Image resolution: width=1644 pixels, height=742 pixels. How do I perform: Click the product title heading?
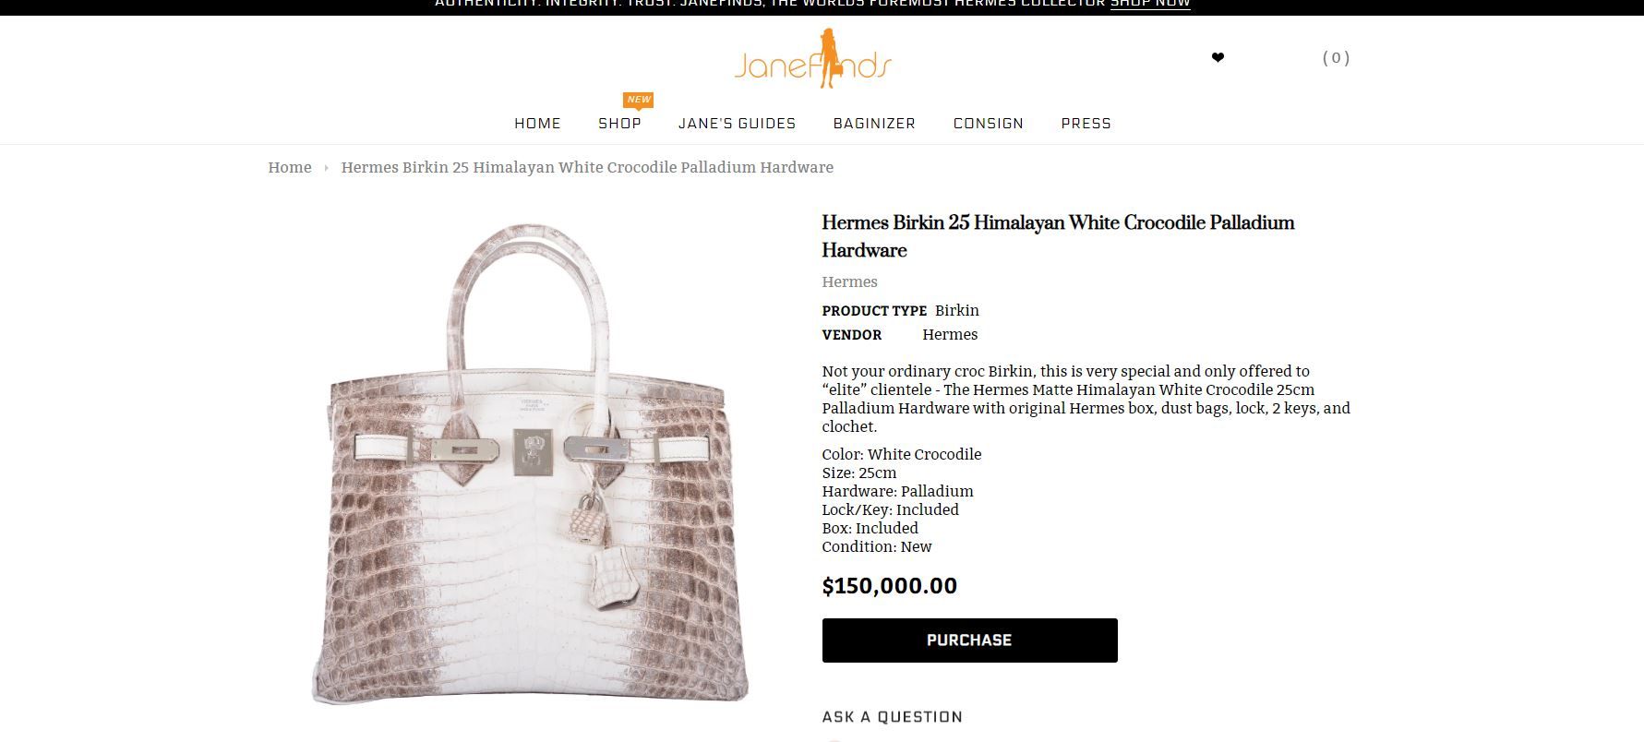click(x=1058, y=236)
